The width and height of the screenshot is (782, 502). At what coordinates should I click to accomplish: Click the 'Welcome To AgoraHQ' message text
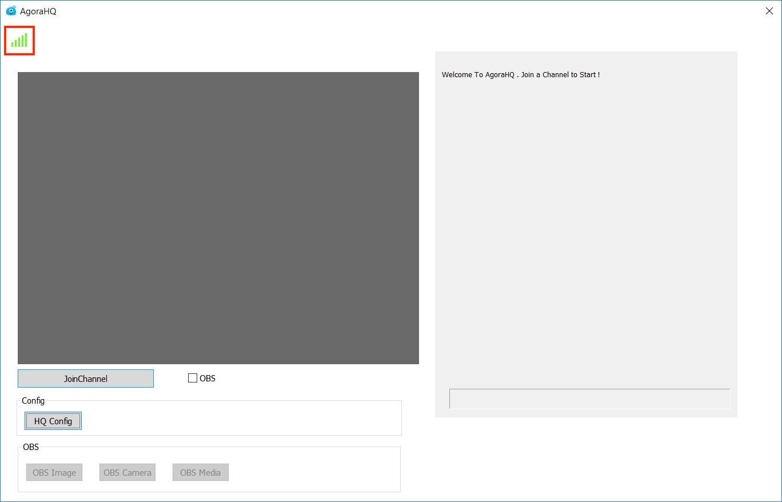pyautogui.click(x=521, y=75)
